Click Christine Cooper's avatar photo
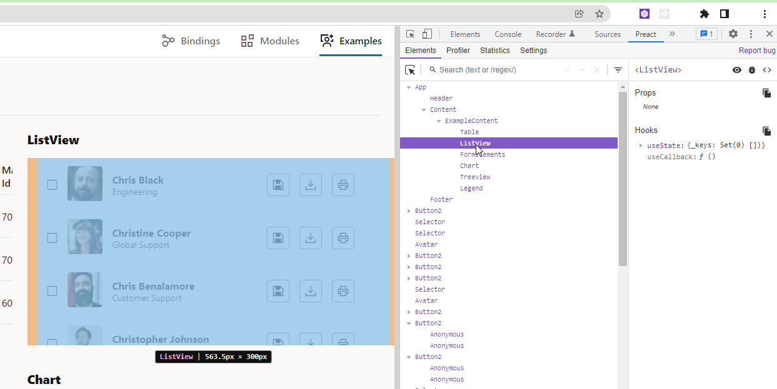The height and width of the screenshot is (389, 777). click(x=85, y=237)
